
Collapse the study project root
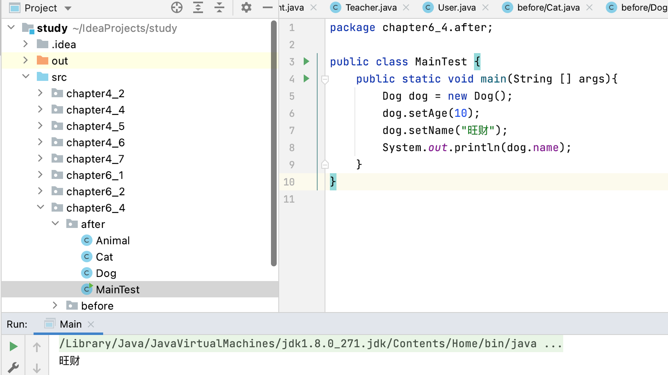coord(11,27)
